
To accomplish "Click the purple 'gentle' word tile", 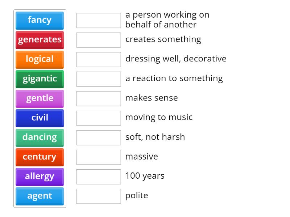I will click(40, 98).
